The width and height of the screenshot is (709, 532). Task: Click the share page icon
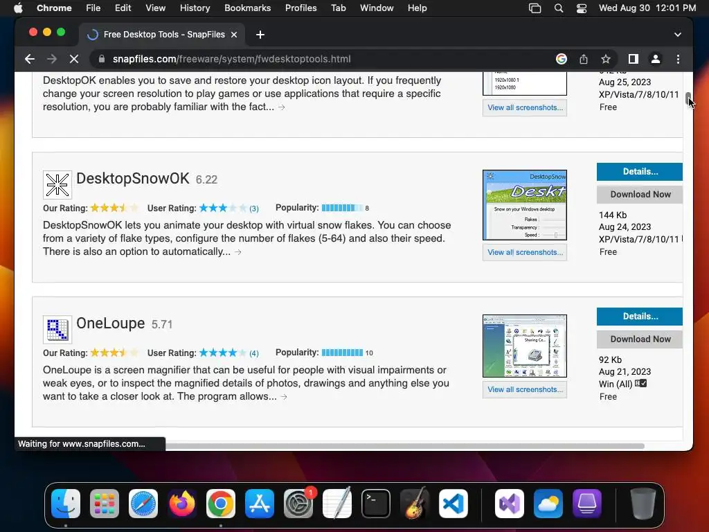click(x=584, y=59)
